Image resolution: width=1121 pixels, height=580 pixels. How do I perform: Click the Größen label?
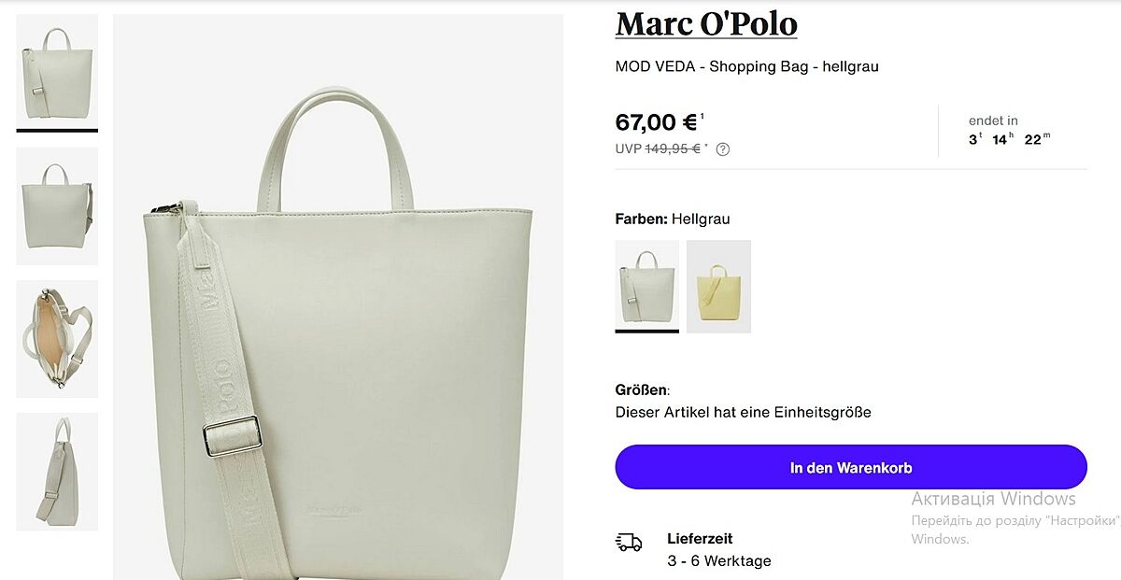pos(642,390)
